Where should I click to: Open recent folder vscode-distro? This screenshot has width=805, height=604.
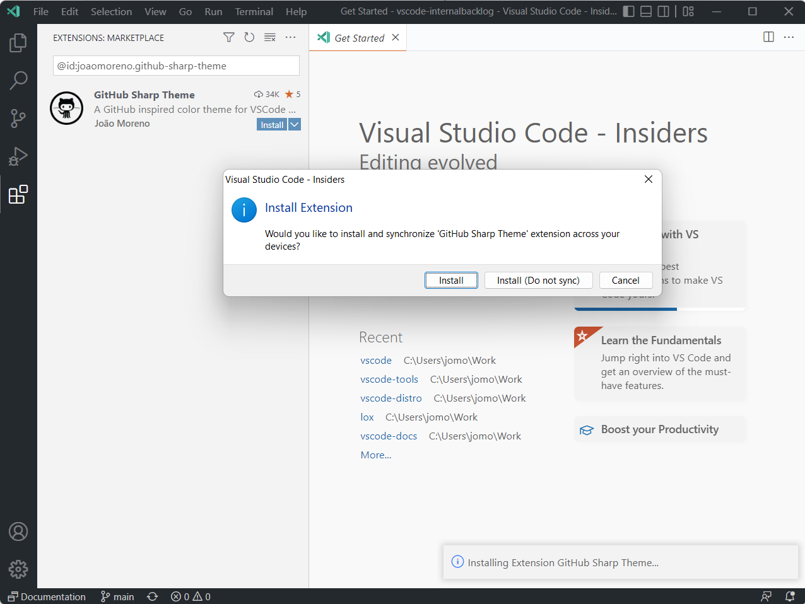[391, 398]
